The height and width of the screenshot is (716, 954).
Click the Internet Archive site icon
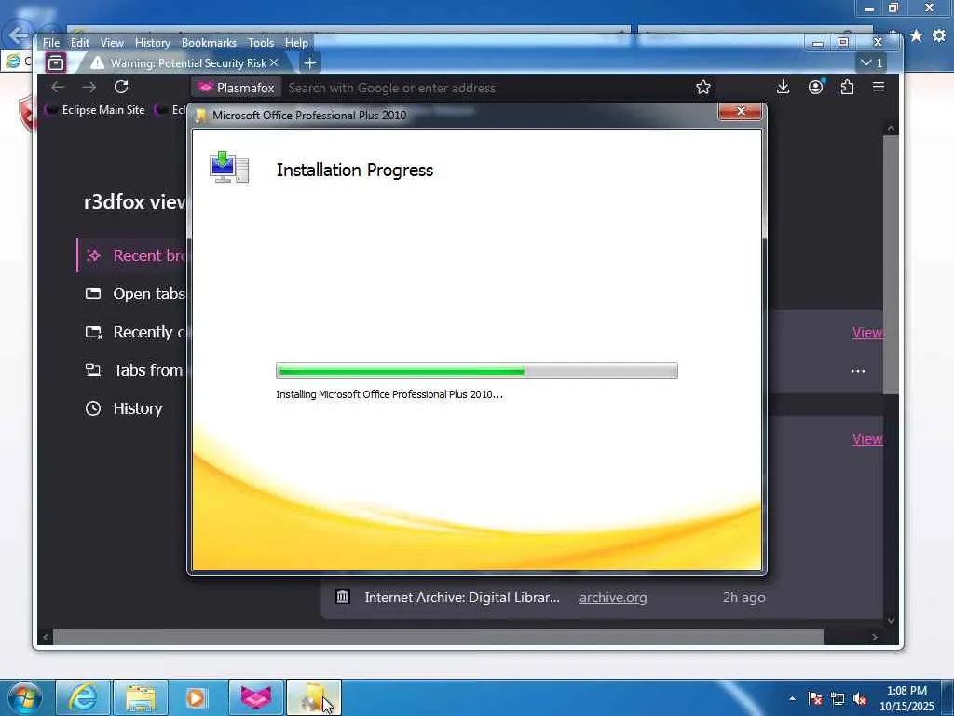click(x=343, y=598)
